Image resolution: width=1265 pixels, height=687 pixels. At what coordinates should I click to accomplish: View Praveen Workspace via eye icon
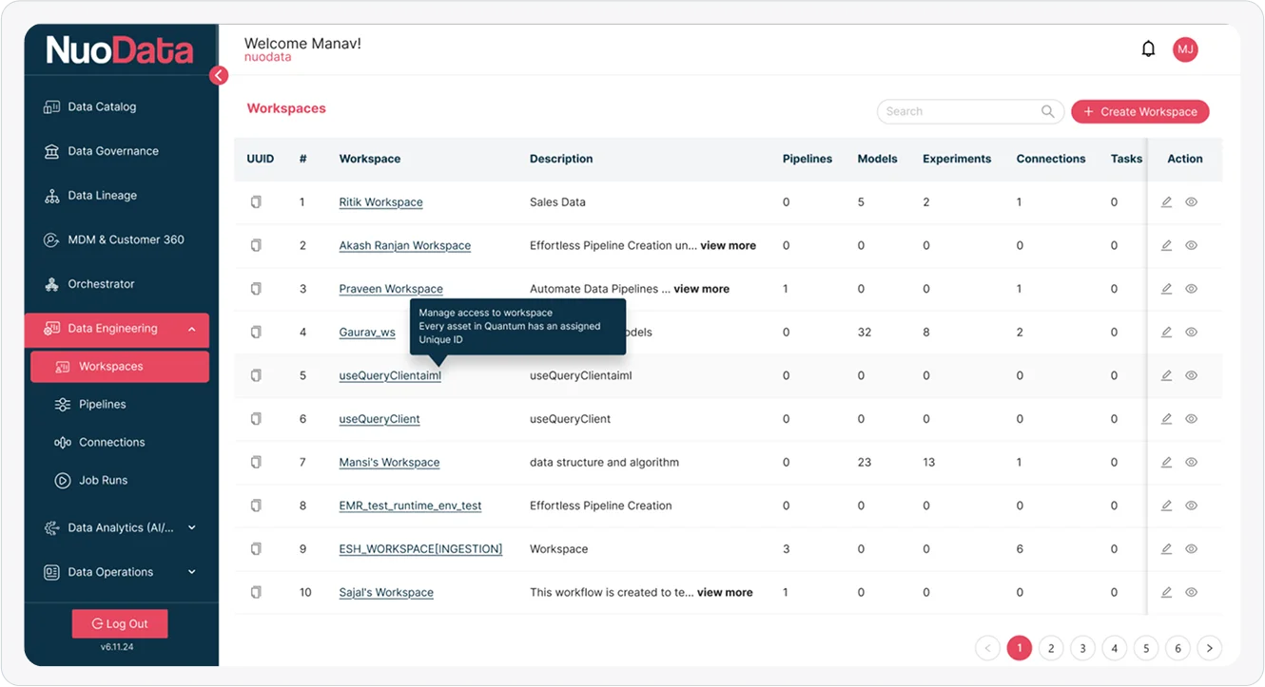coord(1191,289)
